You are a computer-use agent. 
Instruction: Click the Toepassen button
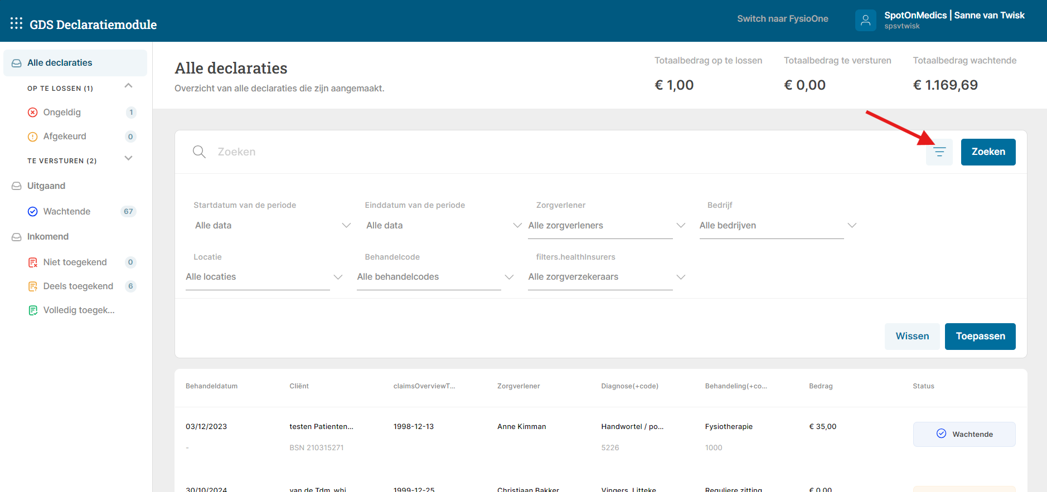[980, 337]
